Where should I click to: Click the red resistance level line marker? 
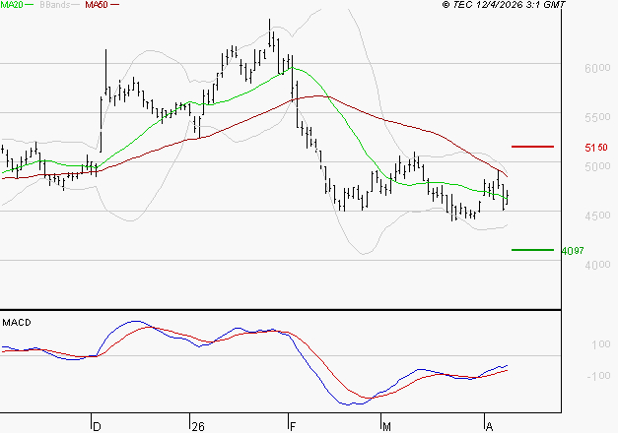click(532, 147)
